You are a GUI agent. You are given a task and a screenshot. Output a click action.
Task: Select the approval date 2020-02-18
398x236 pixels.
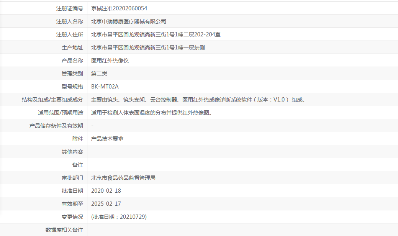pos(106,191)
